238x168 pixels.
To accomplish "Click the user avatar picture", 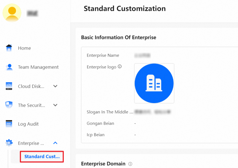I will [12, 12].
